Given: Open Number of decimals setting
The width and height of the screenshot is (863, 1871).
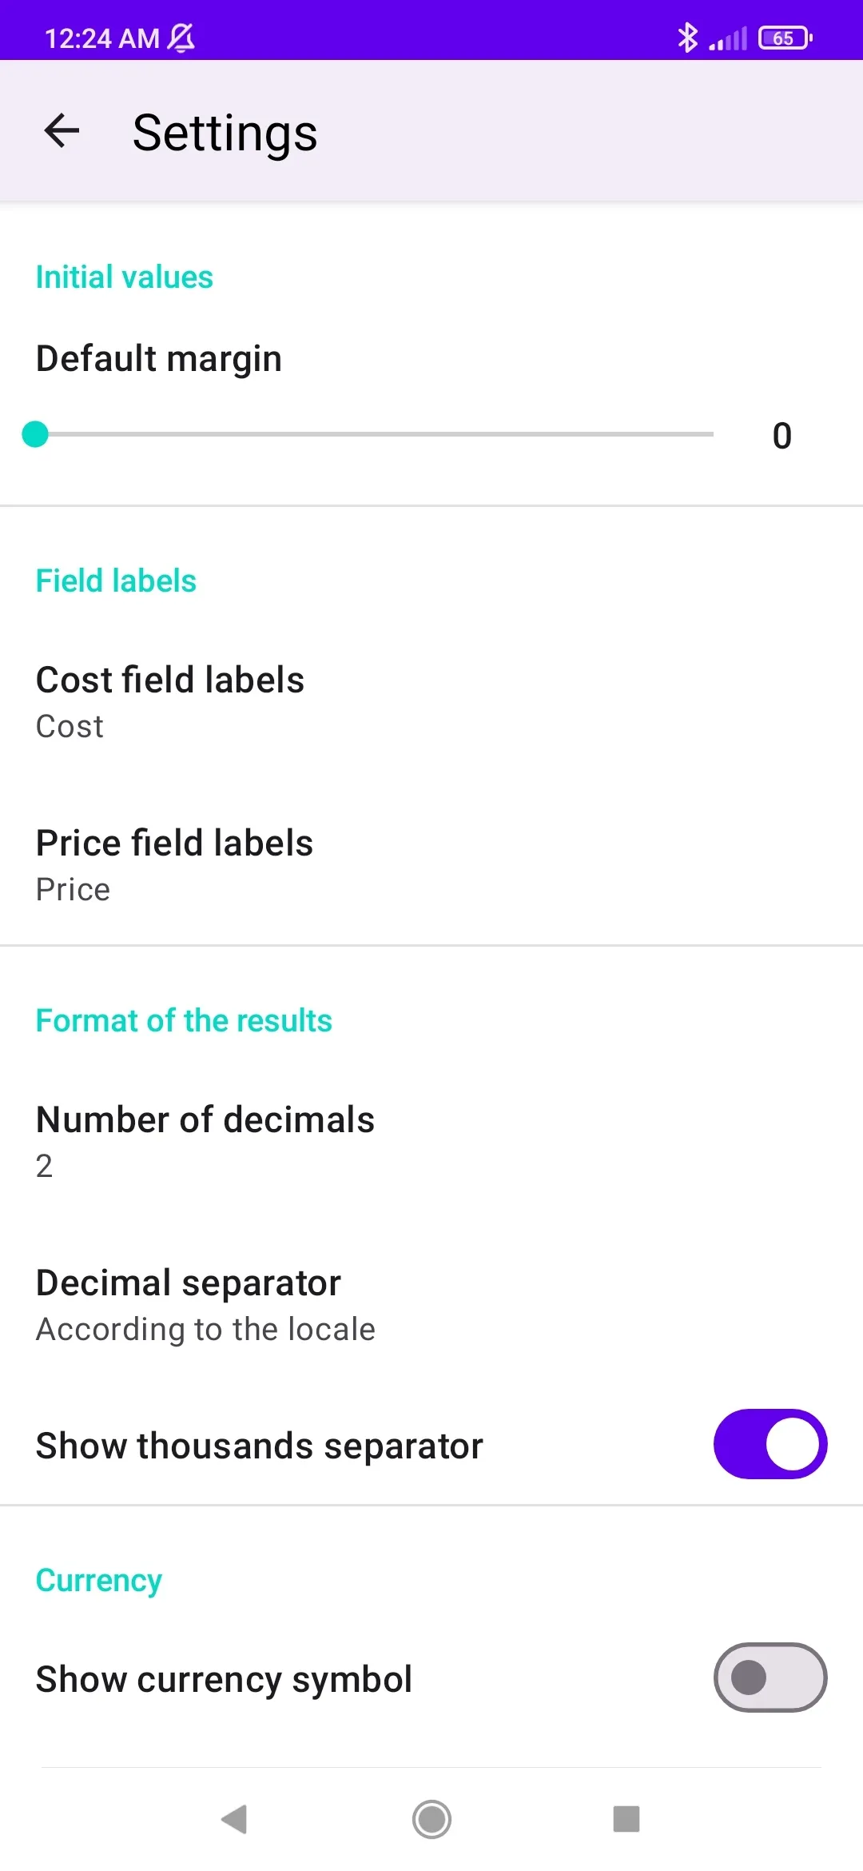Looking at the screenshot, I should pyautogui.click(x=431, y=1142).
